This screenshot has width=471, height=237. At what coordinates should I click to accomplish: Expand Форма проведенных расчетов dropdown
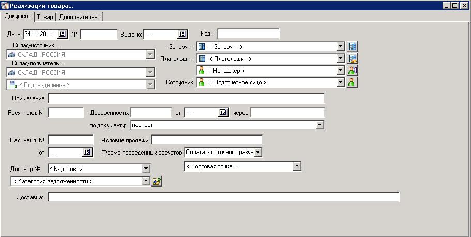(x=258, y=152)
